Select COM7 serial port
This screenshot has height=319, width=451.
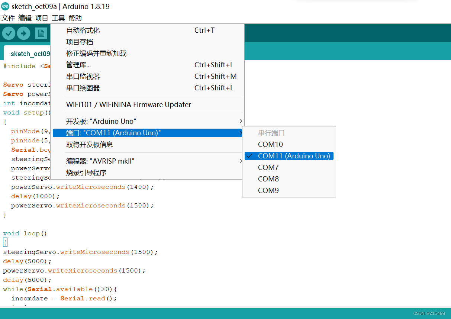tap(289, 168)
